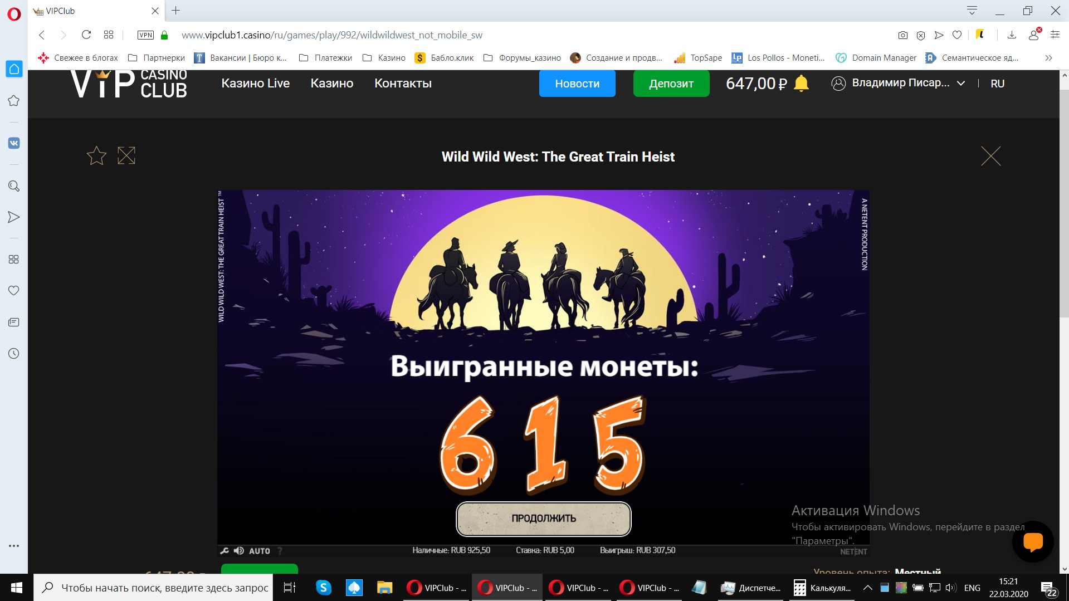The height and width of the screenshot is (601, 1069).
Task: Mute the game sound speaker
Action: (x=239, y=551)
